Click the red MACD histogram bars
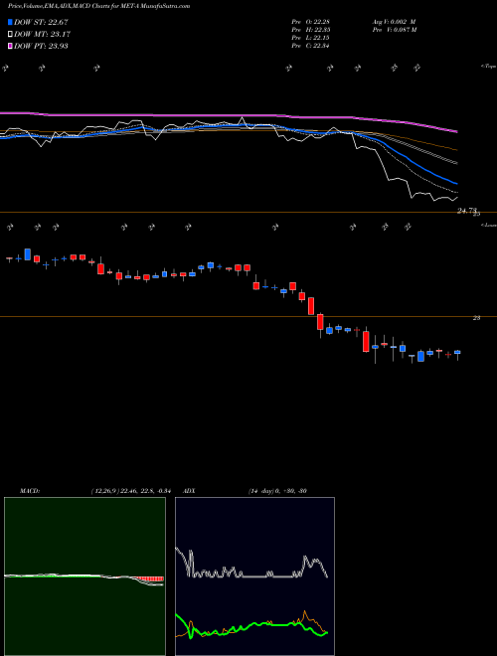Image resolution: width=497 pixels, height=656 pixels. [151, 579]
